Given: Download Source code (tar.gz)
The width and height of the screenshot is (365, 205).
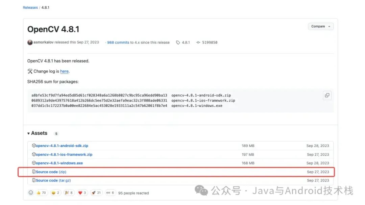Looking at the screenshot, I should click(53, 180).
